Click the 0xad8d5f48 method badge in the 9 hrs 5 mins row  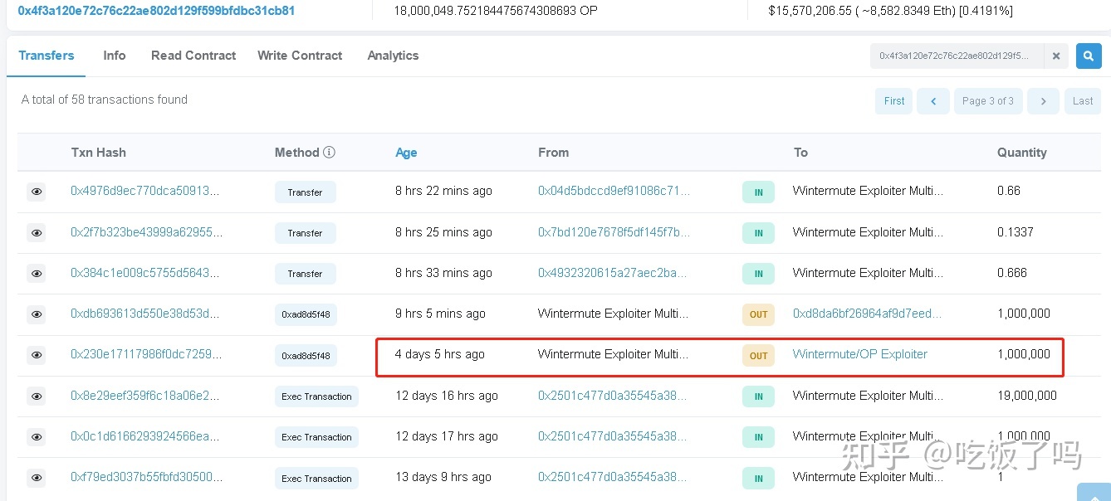tap(306, 315)
